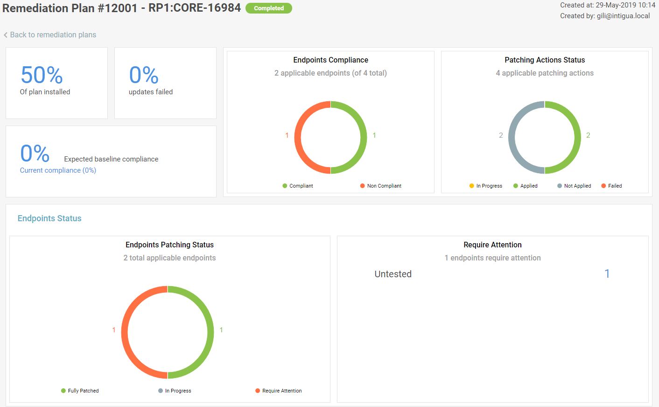Toggle In Progress legend in Patching Actions Status
This screenshot has width=659, height=407.
[485, 186]
